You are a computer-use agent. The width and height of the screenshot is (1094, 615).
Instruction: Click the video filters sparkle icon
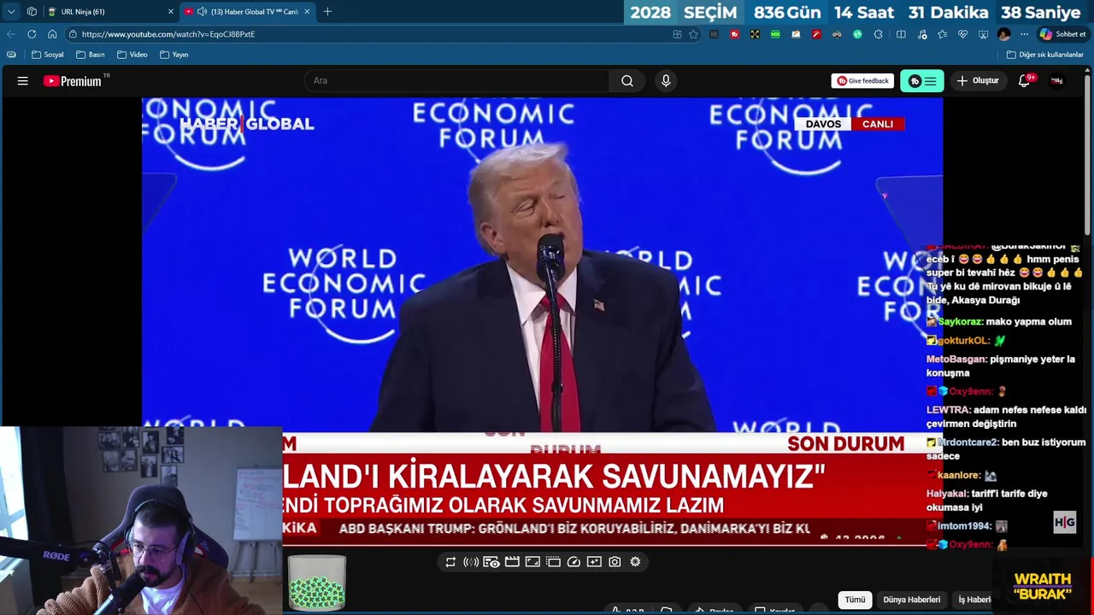pos(594,562)
